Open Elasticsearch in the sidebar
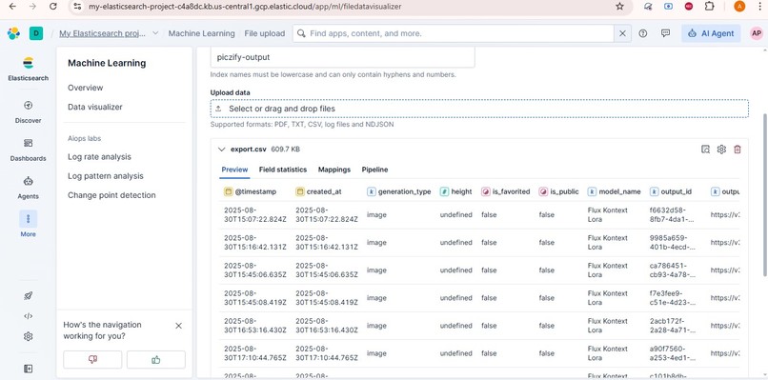 tap(28, 69)
